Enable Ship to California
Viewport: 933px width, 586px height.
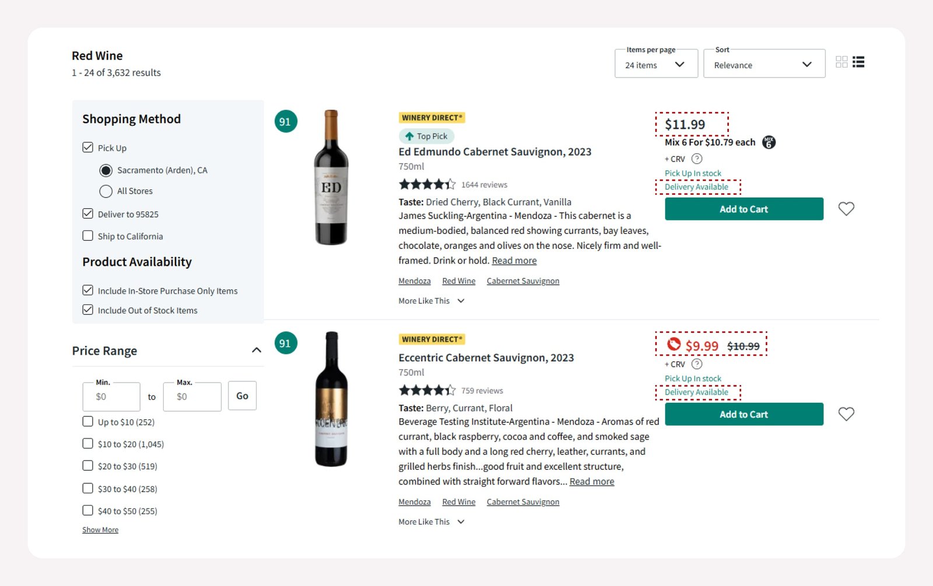[x=88, y=236]
